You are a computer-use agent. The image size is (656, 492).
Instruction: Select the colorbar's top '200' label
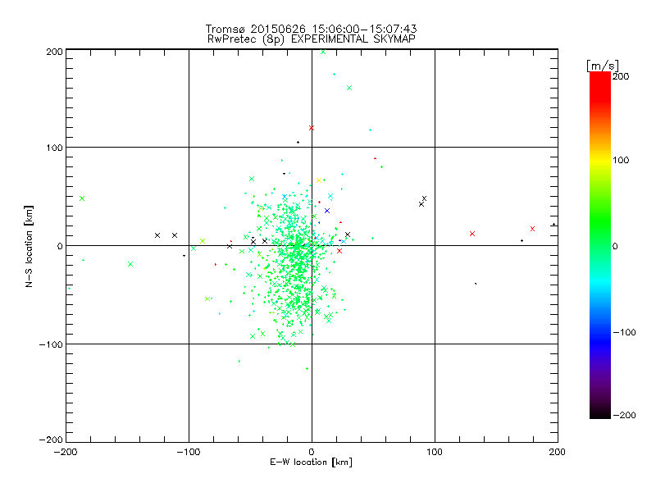click(621, 76)
